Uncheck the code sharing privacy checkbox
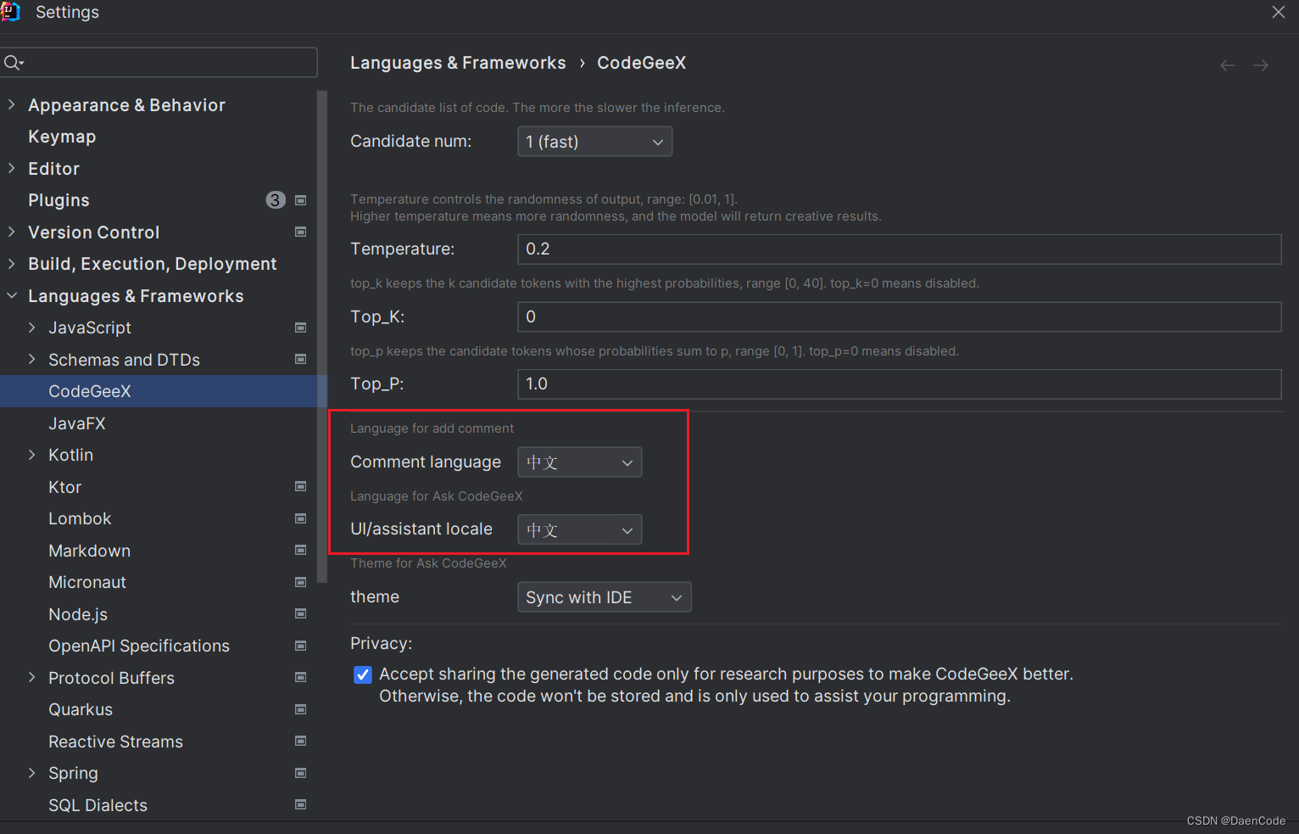The image size is (1299, 834). click(363, 674)
